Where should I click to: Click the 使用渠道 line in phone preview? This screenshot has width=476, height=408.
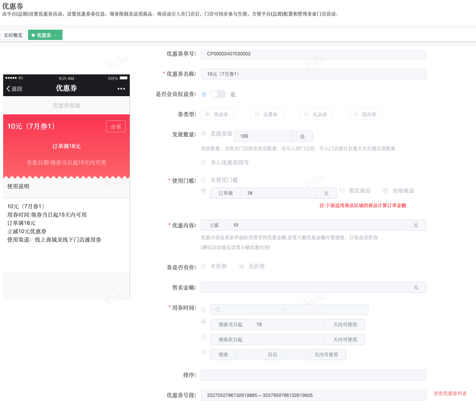pos(54,240)
